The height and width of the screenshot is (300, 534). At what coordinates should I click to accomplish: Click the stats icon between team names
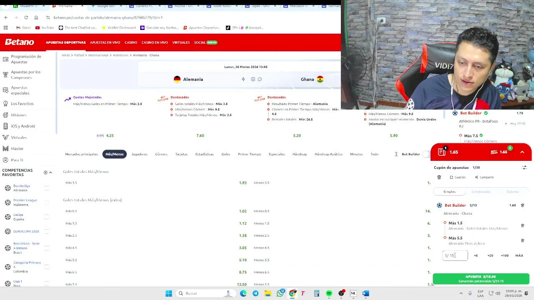253,79
